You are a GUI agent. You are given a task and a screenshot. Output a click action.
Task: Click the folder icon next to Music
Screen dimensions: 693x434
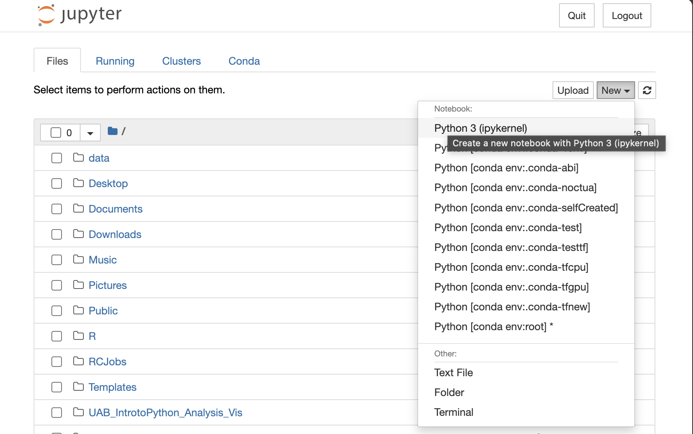coord(79,259)
